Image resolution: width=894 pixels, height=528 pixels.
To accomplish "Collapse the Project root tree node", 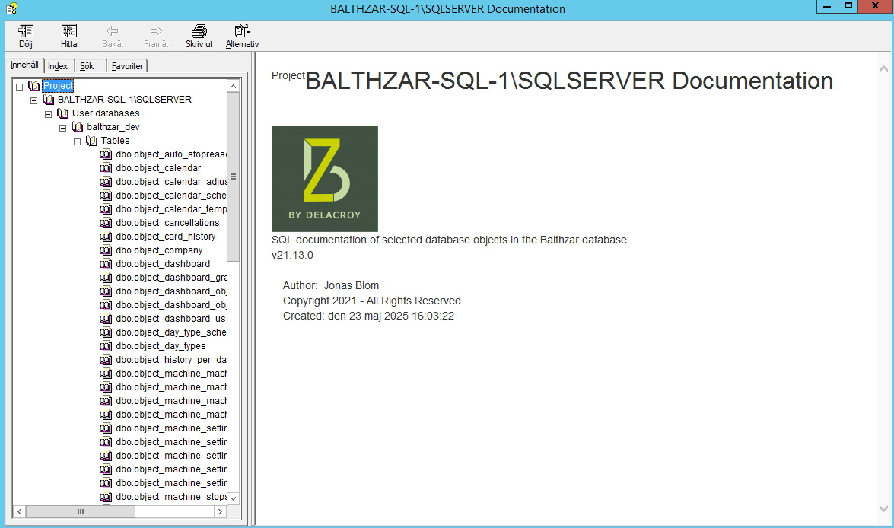I will 20,86.
